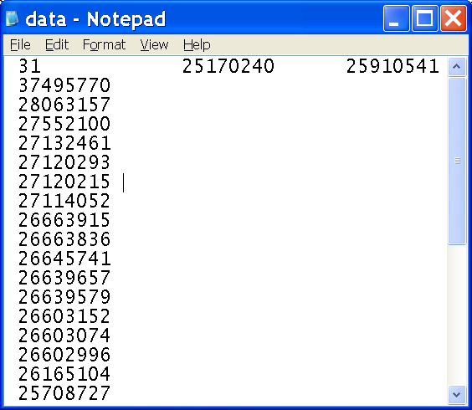Minimize the Notepad window
Image resolution: width=472 pixels, height=410 pixels.
pos(396,18)
